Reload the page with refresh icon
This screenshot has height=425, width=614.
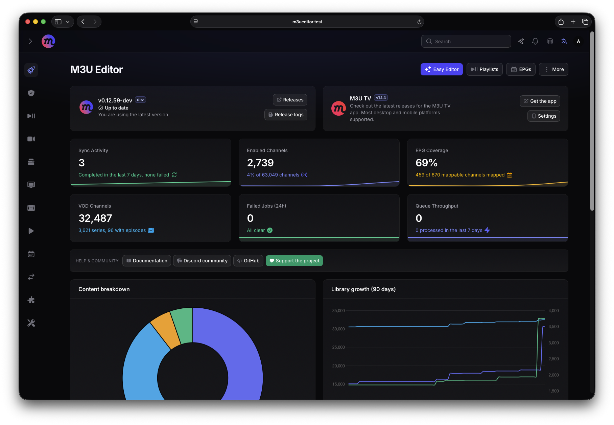(419, 22)
